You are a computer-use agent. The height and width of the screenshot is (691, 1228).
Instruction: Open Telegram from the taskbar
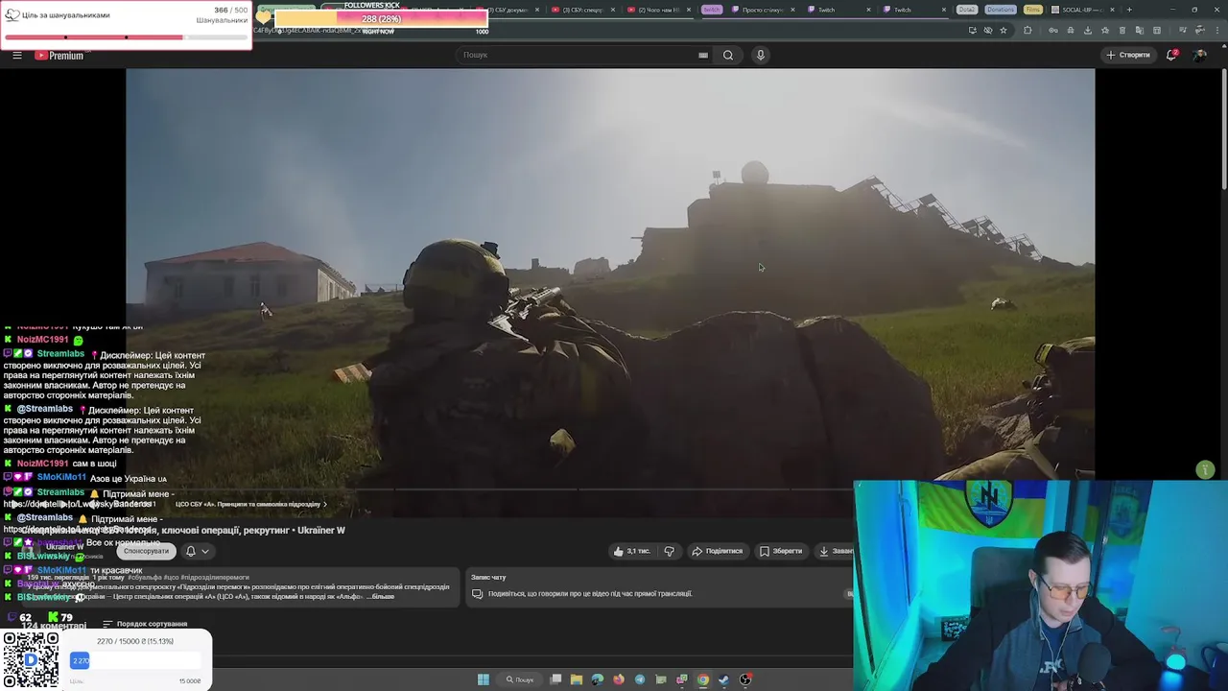point(640,679)
